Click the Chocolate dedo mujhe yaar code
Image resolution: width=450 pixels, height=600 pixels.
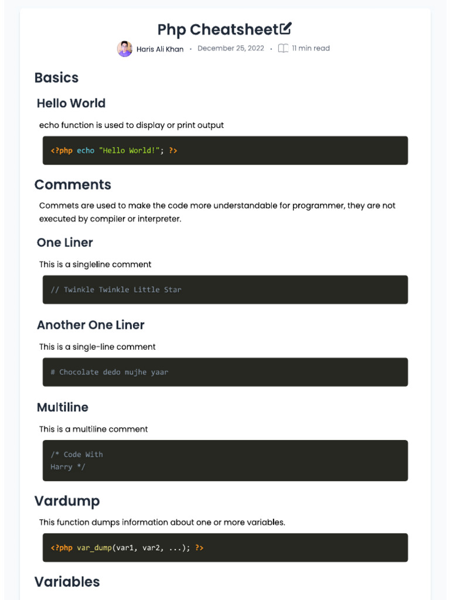225,372
